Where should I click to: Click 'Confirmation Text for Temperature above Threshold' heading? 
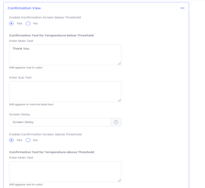click(51, 152)
